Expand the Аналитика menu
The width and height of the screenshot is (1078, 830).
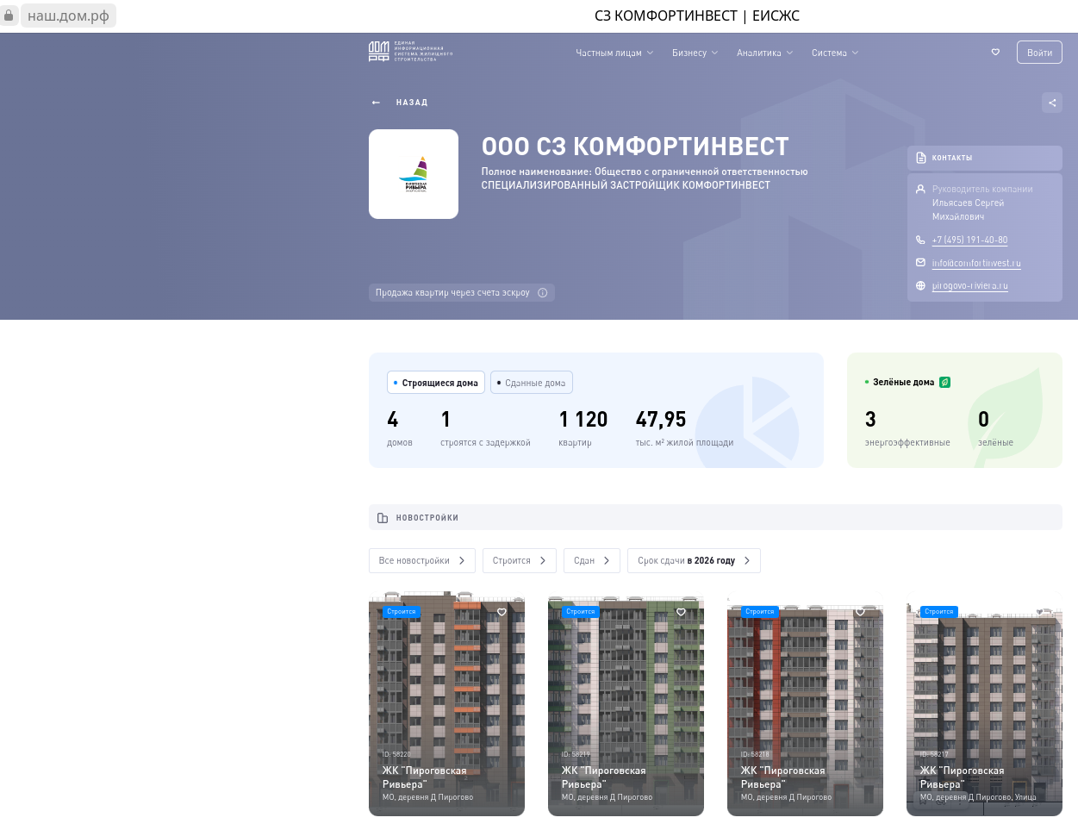point(764,53)
